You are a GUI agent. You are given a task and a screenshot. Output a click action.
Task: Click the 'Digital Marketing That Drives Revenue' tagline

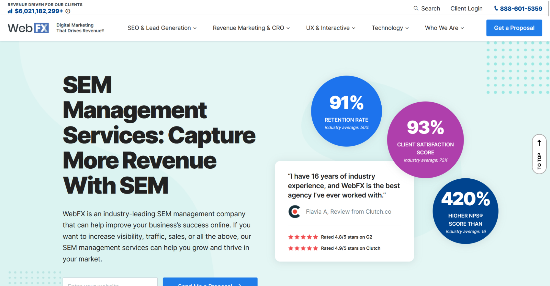click(80, 28)
